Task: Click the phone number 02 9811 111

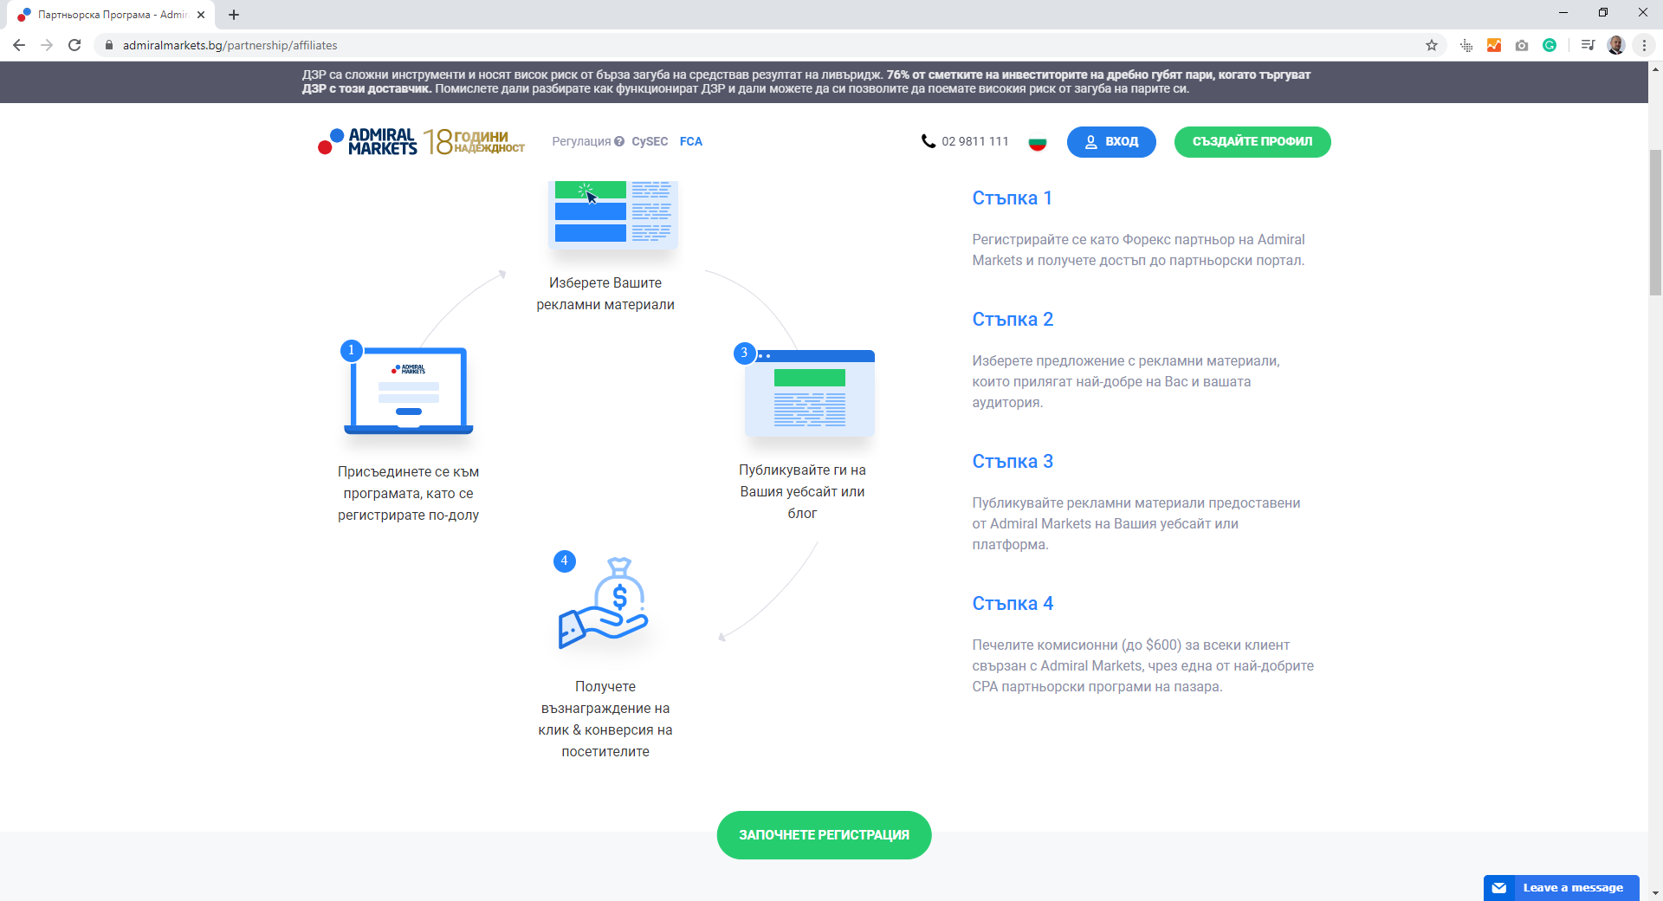Action: pos(975,141)
